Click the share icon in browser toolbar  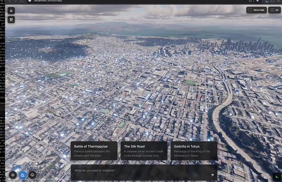point(250,1)
